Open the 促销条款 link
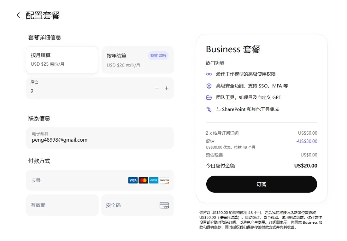Image resolution: width=347 pixels, height=241 pixels. pos(214,227)
